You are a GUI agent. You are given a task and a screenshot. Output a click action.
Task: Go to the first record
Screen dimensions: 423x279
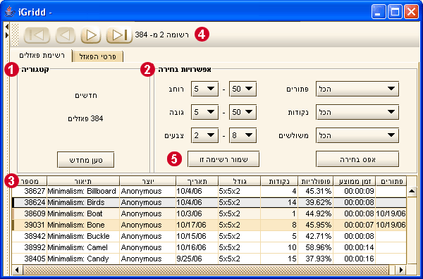pos(37,35)
